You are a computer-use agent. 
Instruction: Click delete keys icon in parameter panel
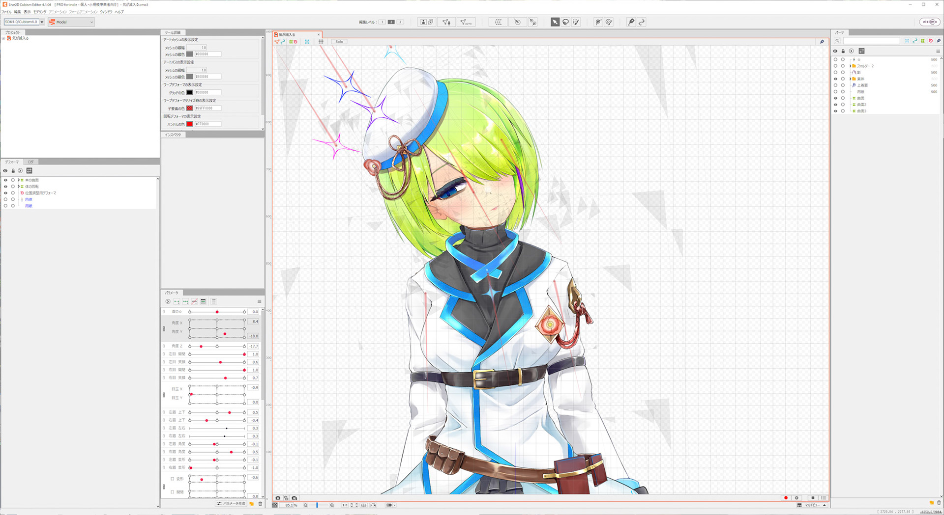click(x=194, y=301)
